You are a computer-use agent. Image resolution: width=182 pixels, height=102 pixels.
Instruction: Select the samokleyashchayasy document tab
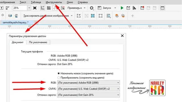click(x=16, y=23)
